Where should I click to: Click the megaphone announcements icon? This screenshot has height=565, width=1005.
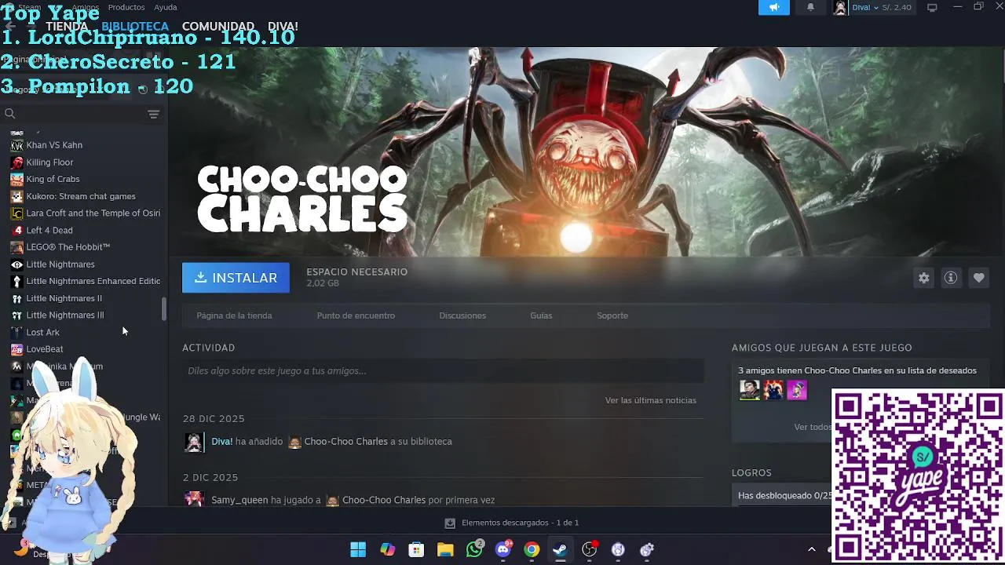tap(773, 7)
